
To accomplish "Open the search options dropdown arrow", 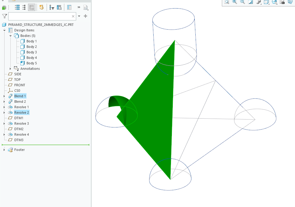I will [x=79, y=16].
